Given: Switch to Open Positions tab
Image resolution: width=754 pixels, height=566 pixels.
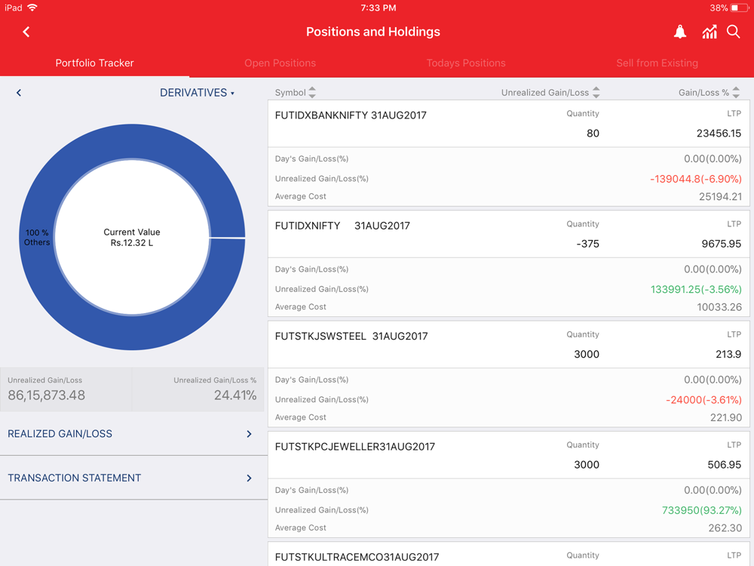Looking at the screenshot, I should pos(280,63).
